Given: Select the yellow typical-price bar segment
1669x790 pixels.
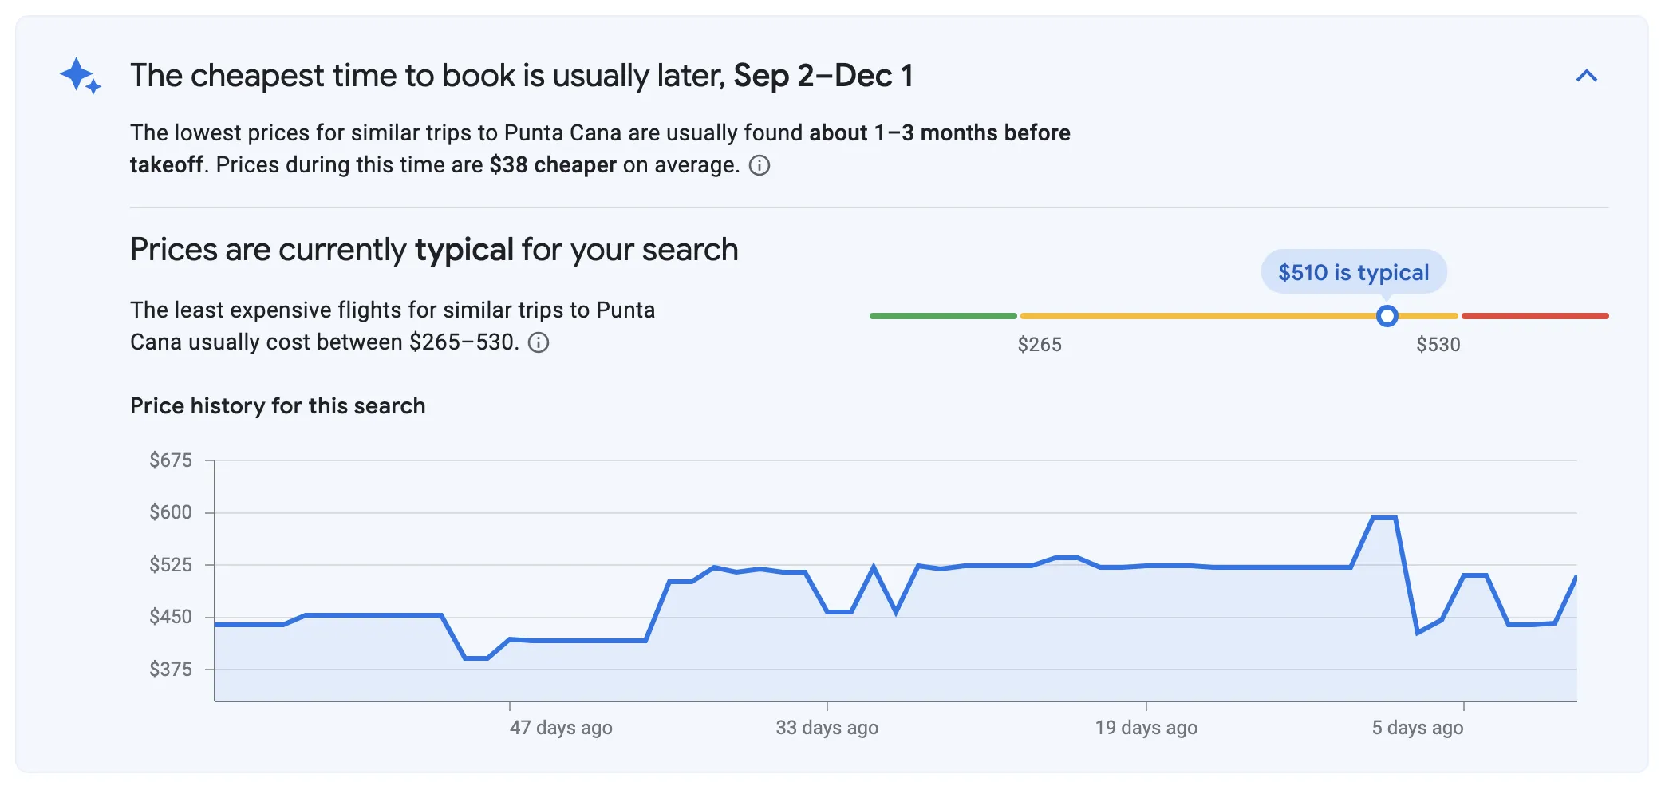Looking at the screenshot, I should pos(1197,316).
